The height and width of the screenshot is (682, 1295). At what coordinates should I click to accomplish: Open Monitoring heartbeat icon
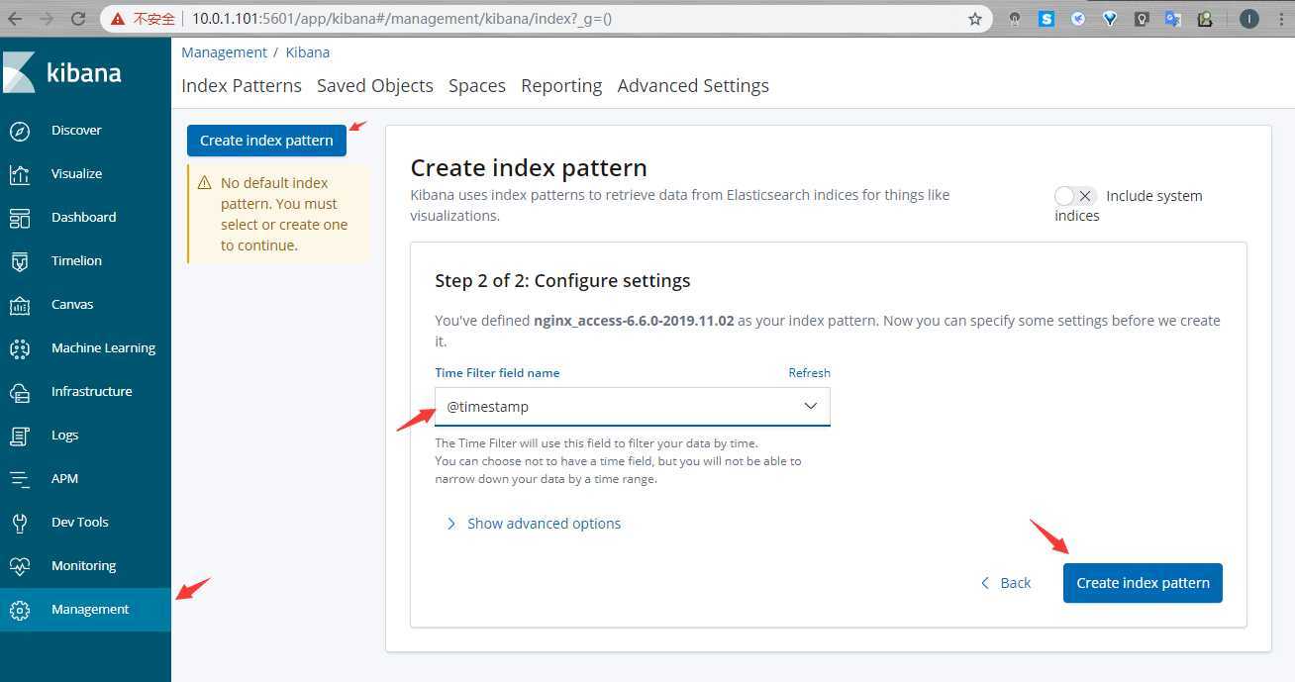click(20, 566)
